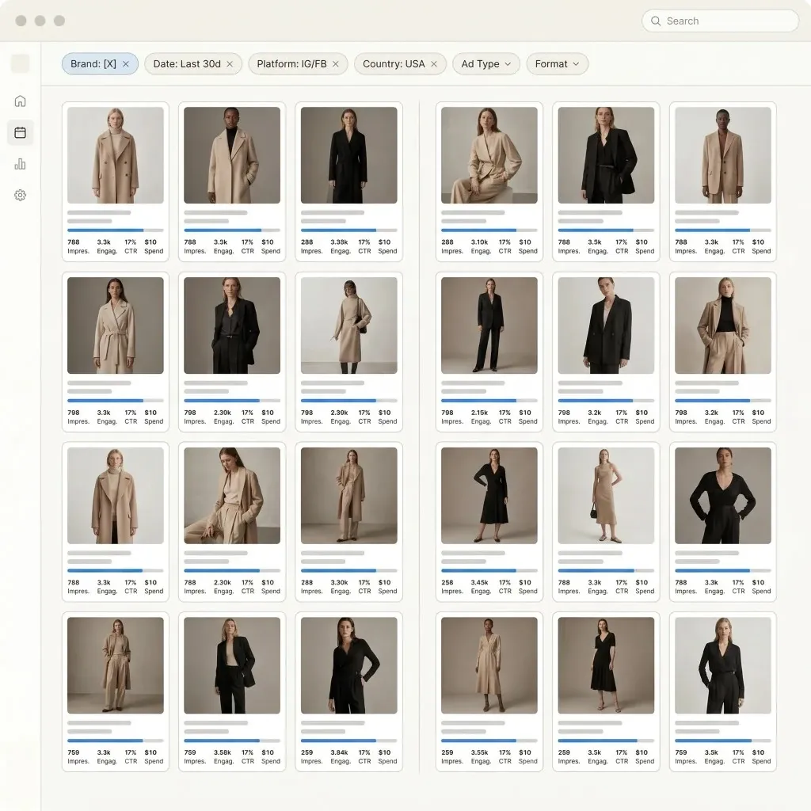Click the 3.45k engagement value
Screen dimensions: 811x811
479,582
